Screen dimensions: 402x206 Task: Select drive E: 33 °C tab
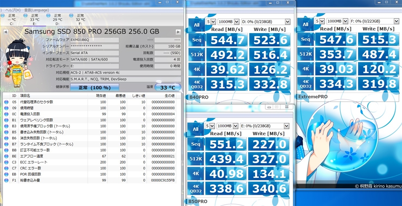35,20
